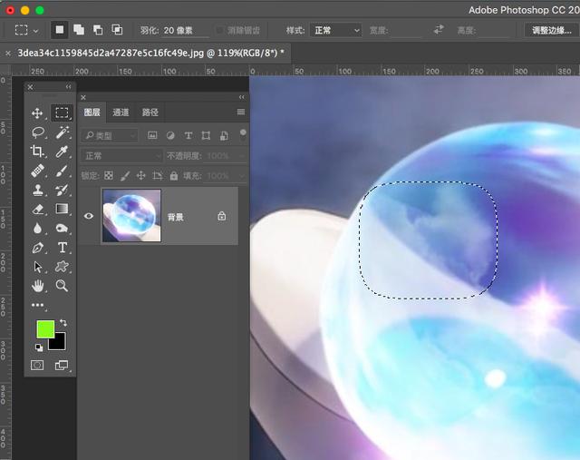Toggle Quick Mask mode
This screenshot has height=460, width=580.
(x=37, y=366)
